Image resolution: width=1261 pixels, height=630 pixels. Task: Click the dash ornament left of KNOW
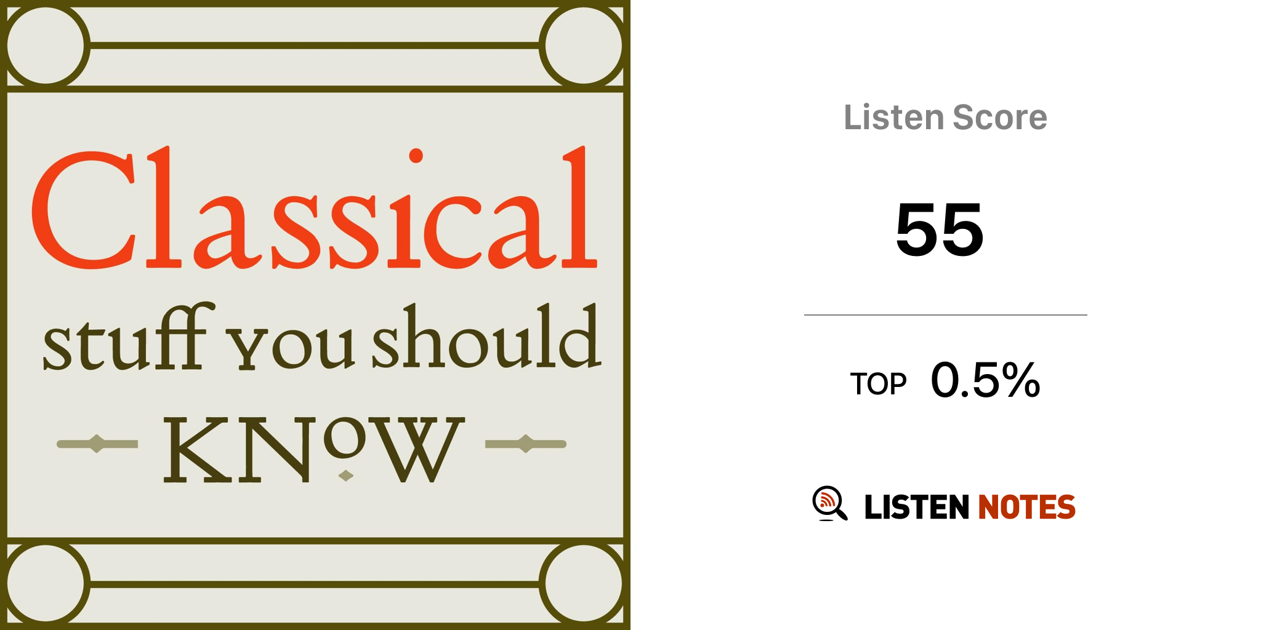[97, 444]
